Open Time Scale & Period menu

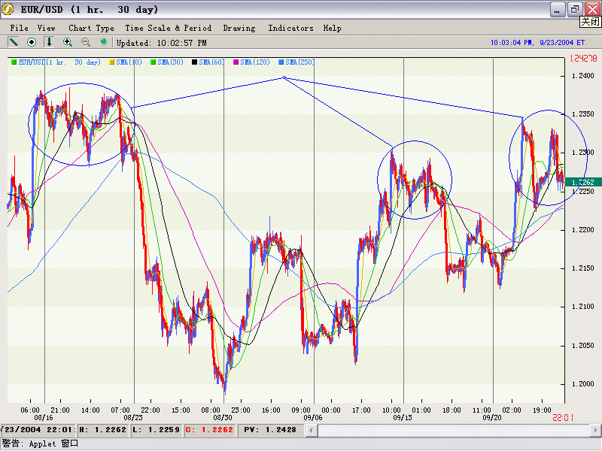pyautogui.click(x=168, y=28)
